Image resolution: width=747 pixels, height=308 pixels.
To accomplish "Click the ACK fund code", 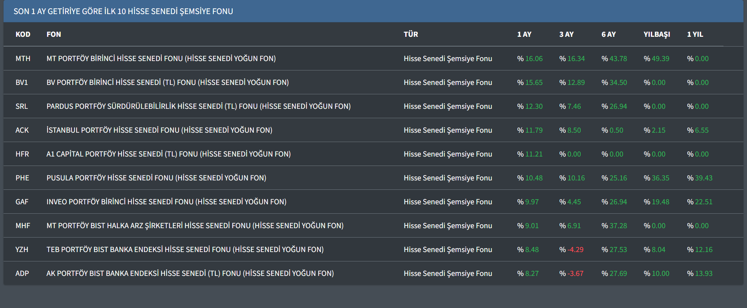I will point(22,130).
